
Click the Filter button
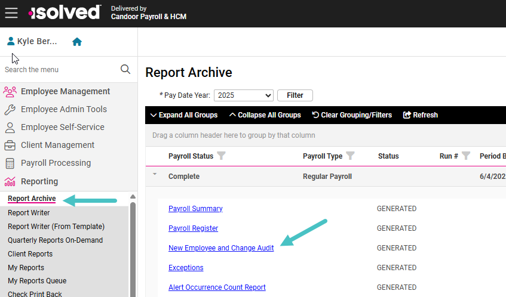295,95
